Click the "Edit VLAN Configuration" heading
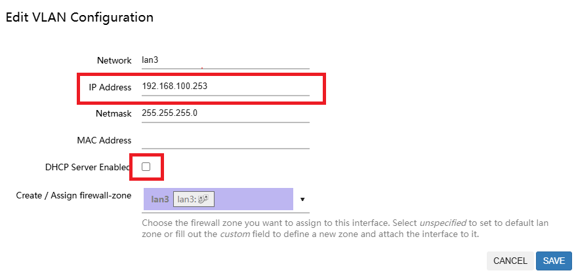This screenshot has height=277, width=576. pyautogui.click(x=79, y=18)
